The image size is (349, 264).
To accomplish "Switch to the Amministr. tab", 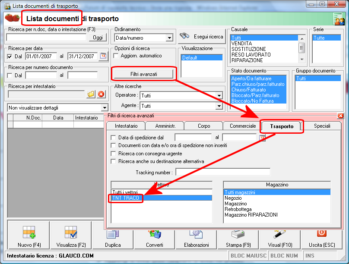I will tap(165, 126).
